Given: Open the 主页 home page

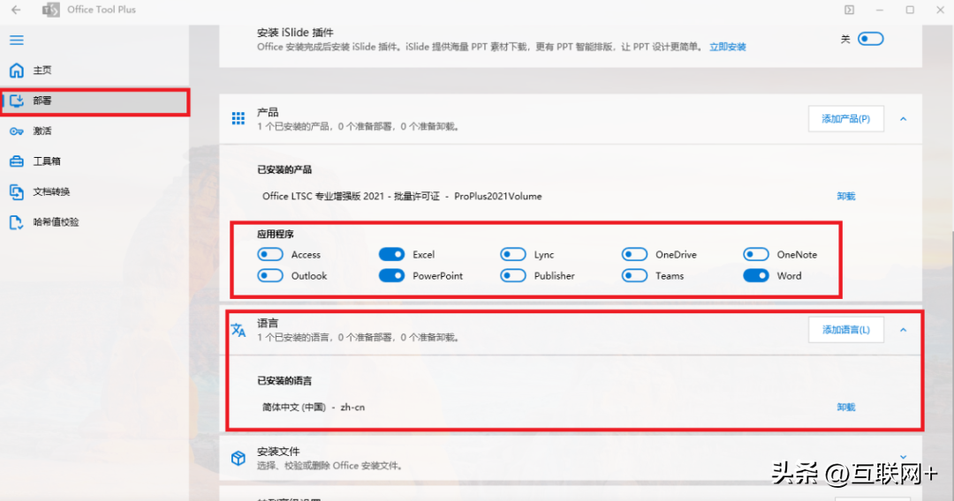Looking at the screenshot, I should 95,71.
